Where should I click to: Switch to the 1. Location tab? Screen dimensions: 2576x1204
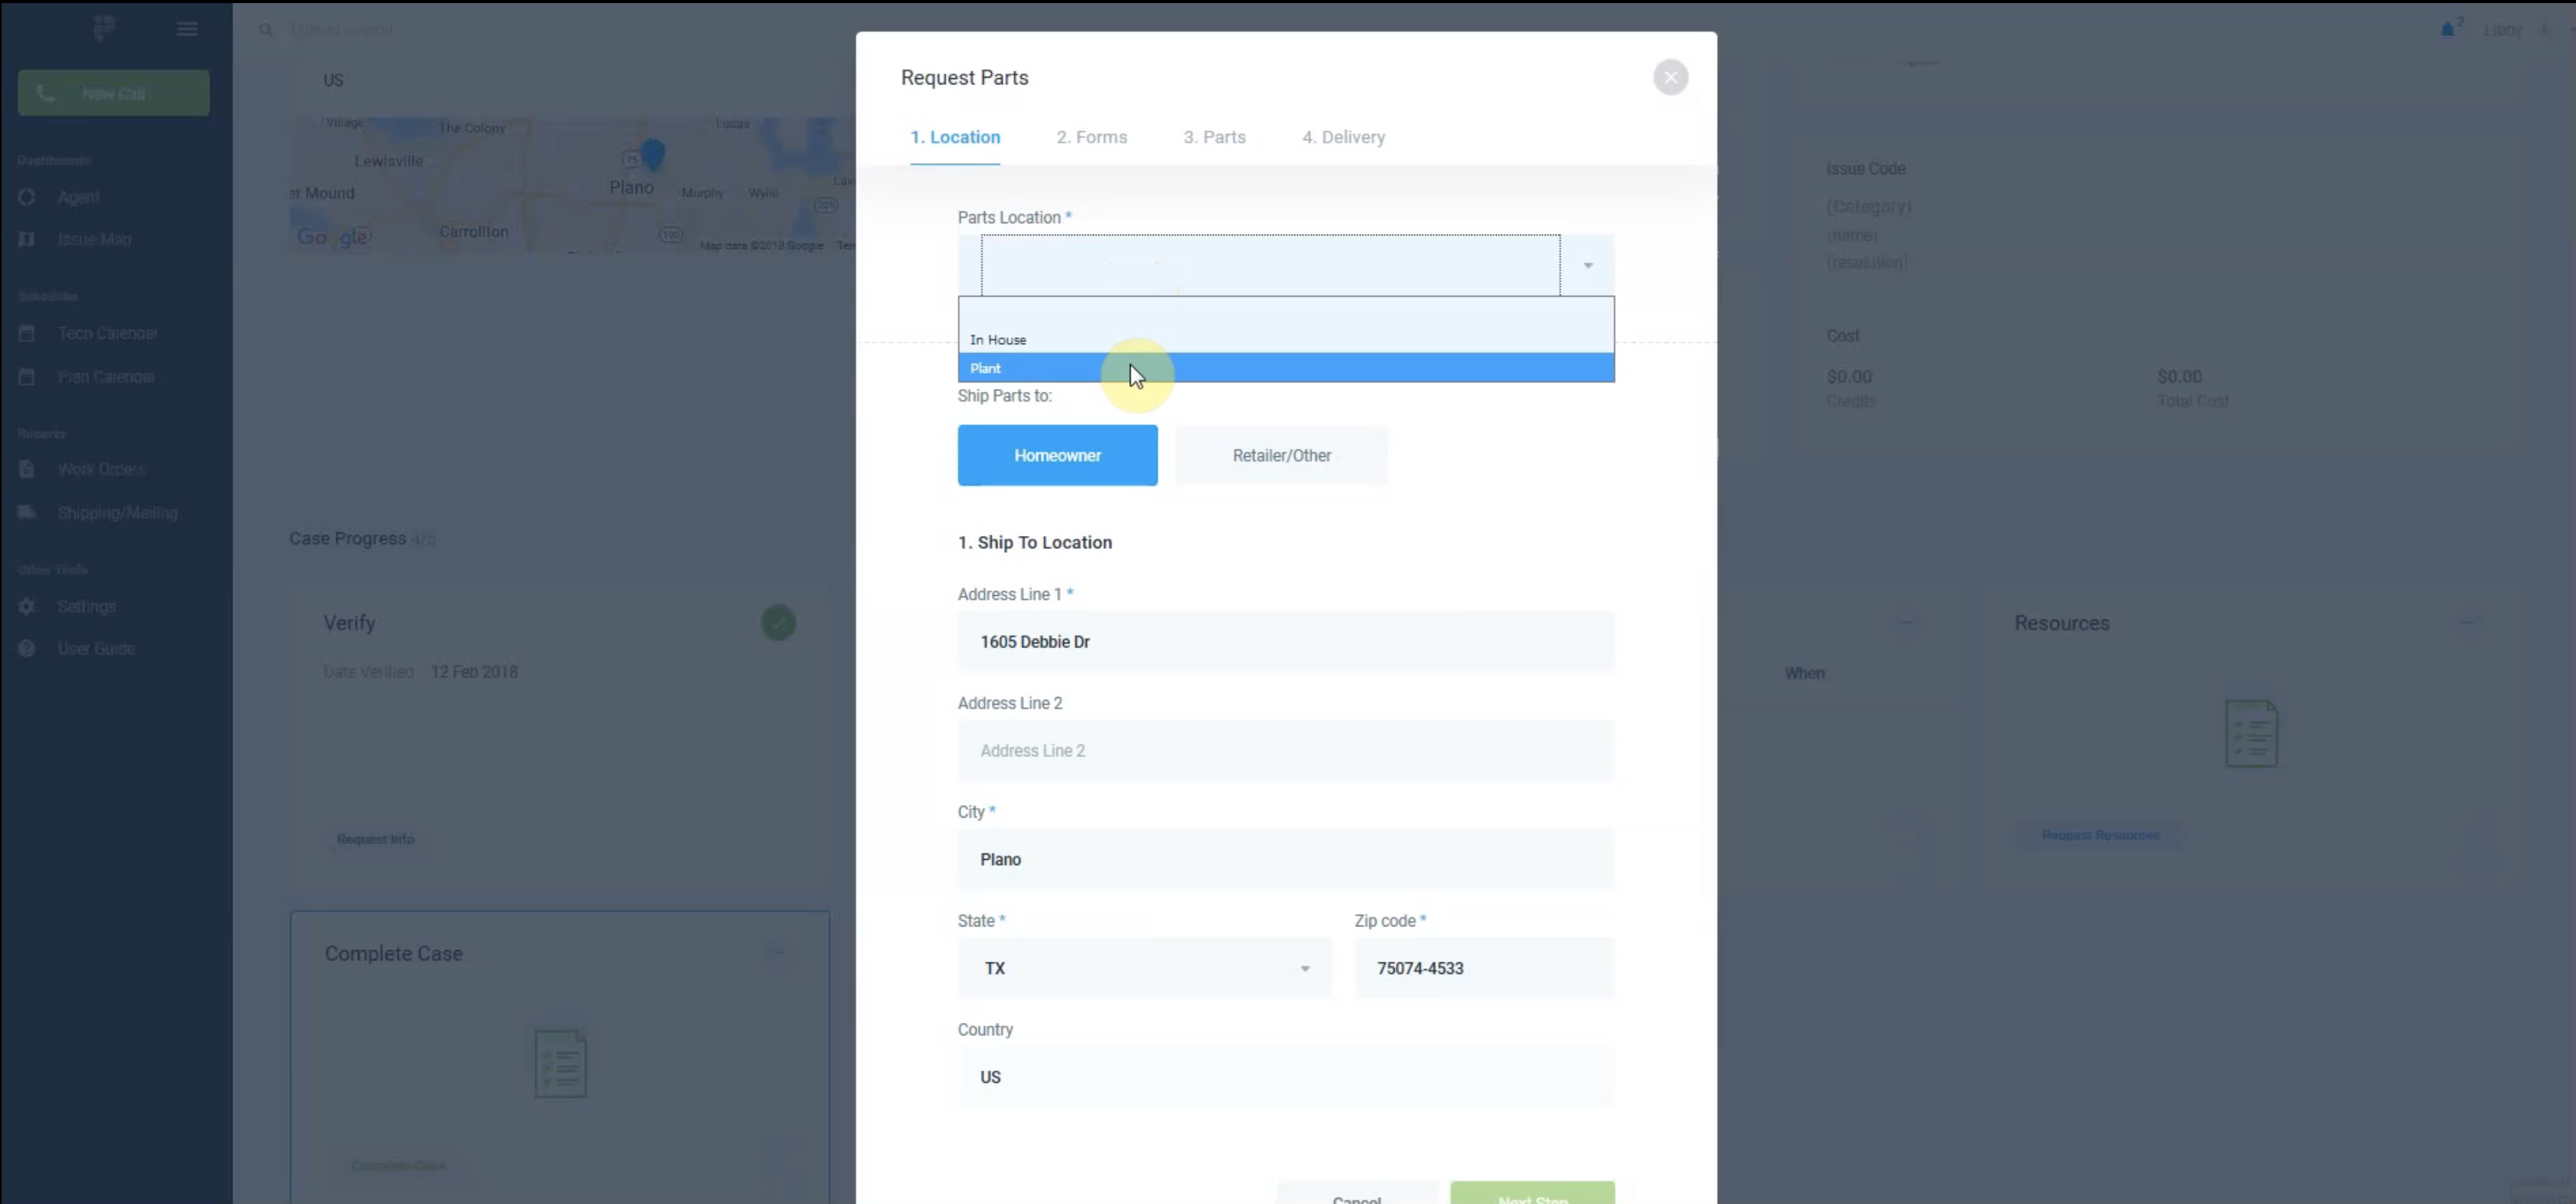(x=955, y=137)
